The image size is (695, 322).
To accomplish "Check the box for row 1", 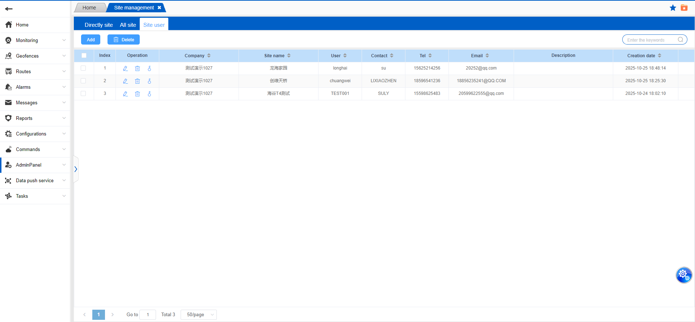I will (x=83, y=68).
